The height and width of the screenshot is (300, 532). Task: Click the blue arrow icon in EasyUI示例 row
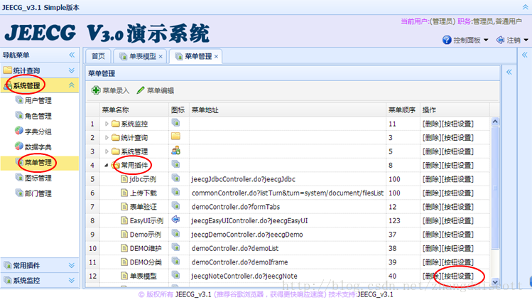(x=175, y=220)
